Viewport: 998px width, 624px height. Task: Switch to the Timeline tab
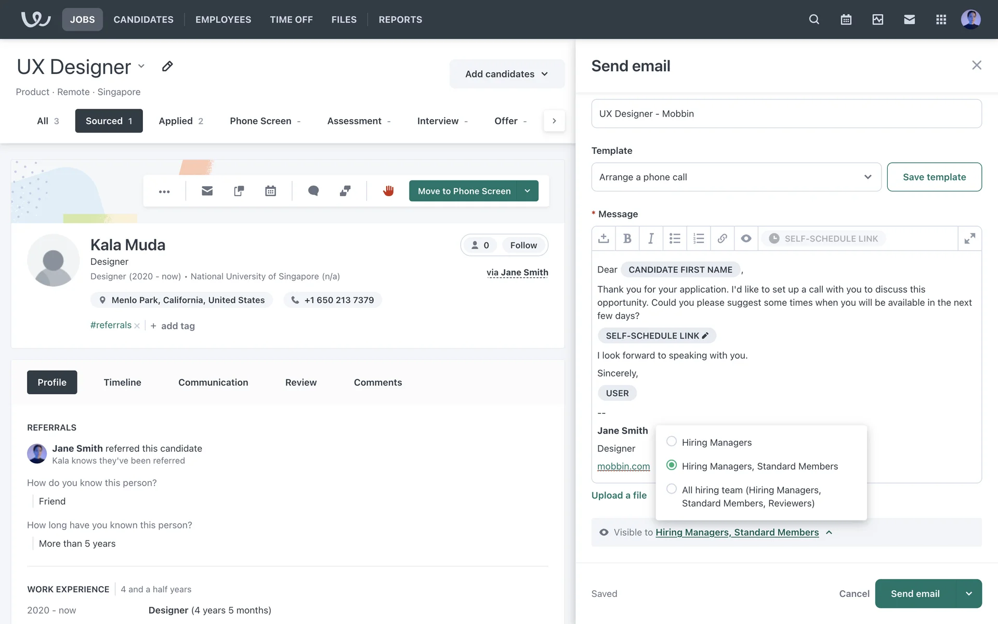point(122,382)
